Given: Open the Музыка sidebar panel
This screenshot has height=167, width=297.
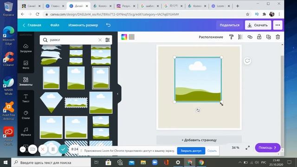Looking at the screenshot, I should point(26,132).
